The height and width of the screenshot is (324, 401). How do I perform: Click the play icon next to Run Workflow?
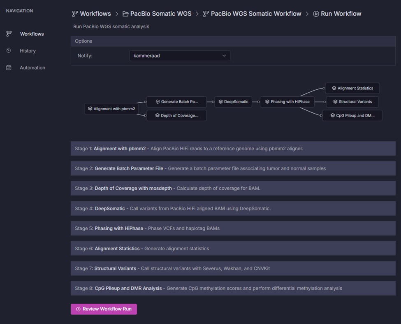(316, 14)
